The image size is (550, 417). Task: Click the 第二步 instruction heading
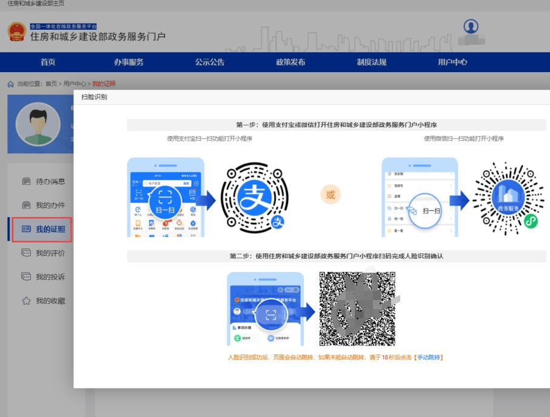[337, 256]
